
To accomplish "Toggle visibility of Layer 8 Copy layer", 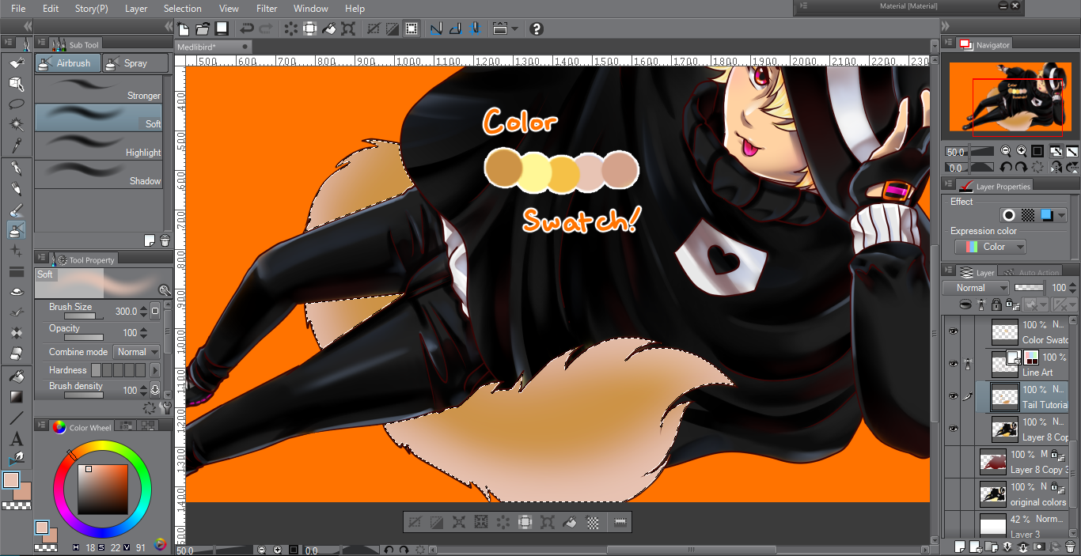I will [x=953, y=429].
